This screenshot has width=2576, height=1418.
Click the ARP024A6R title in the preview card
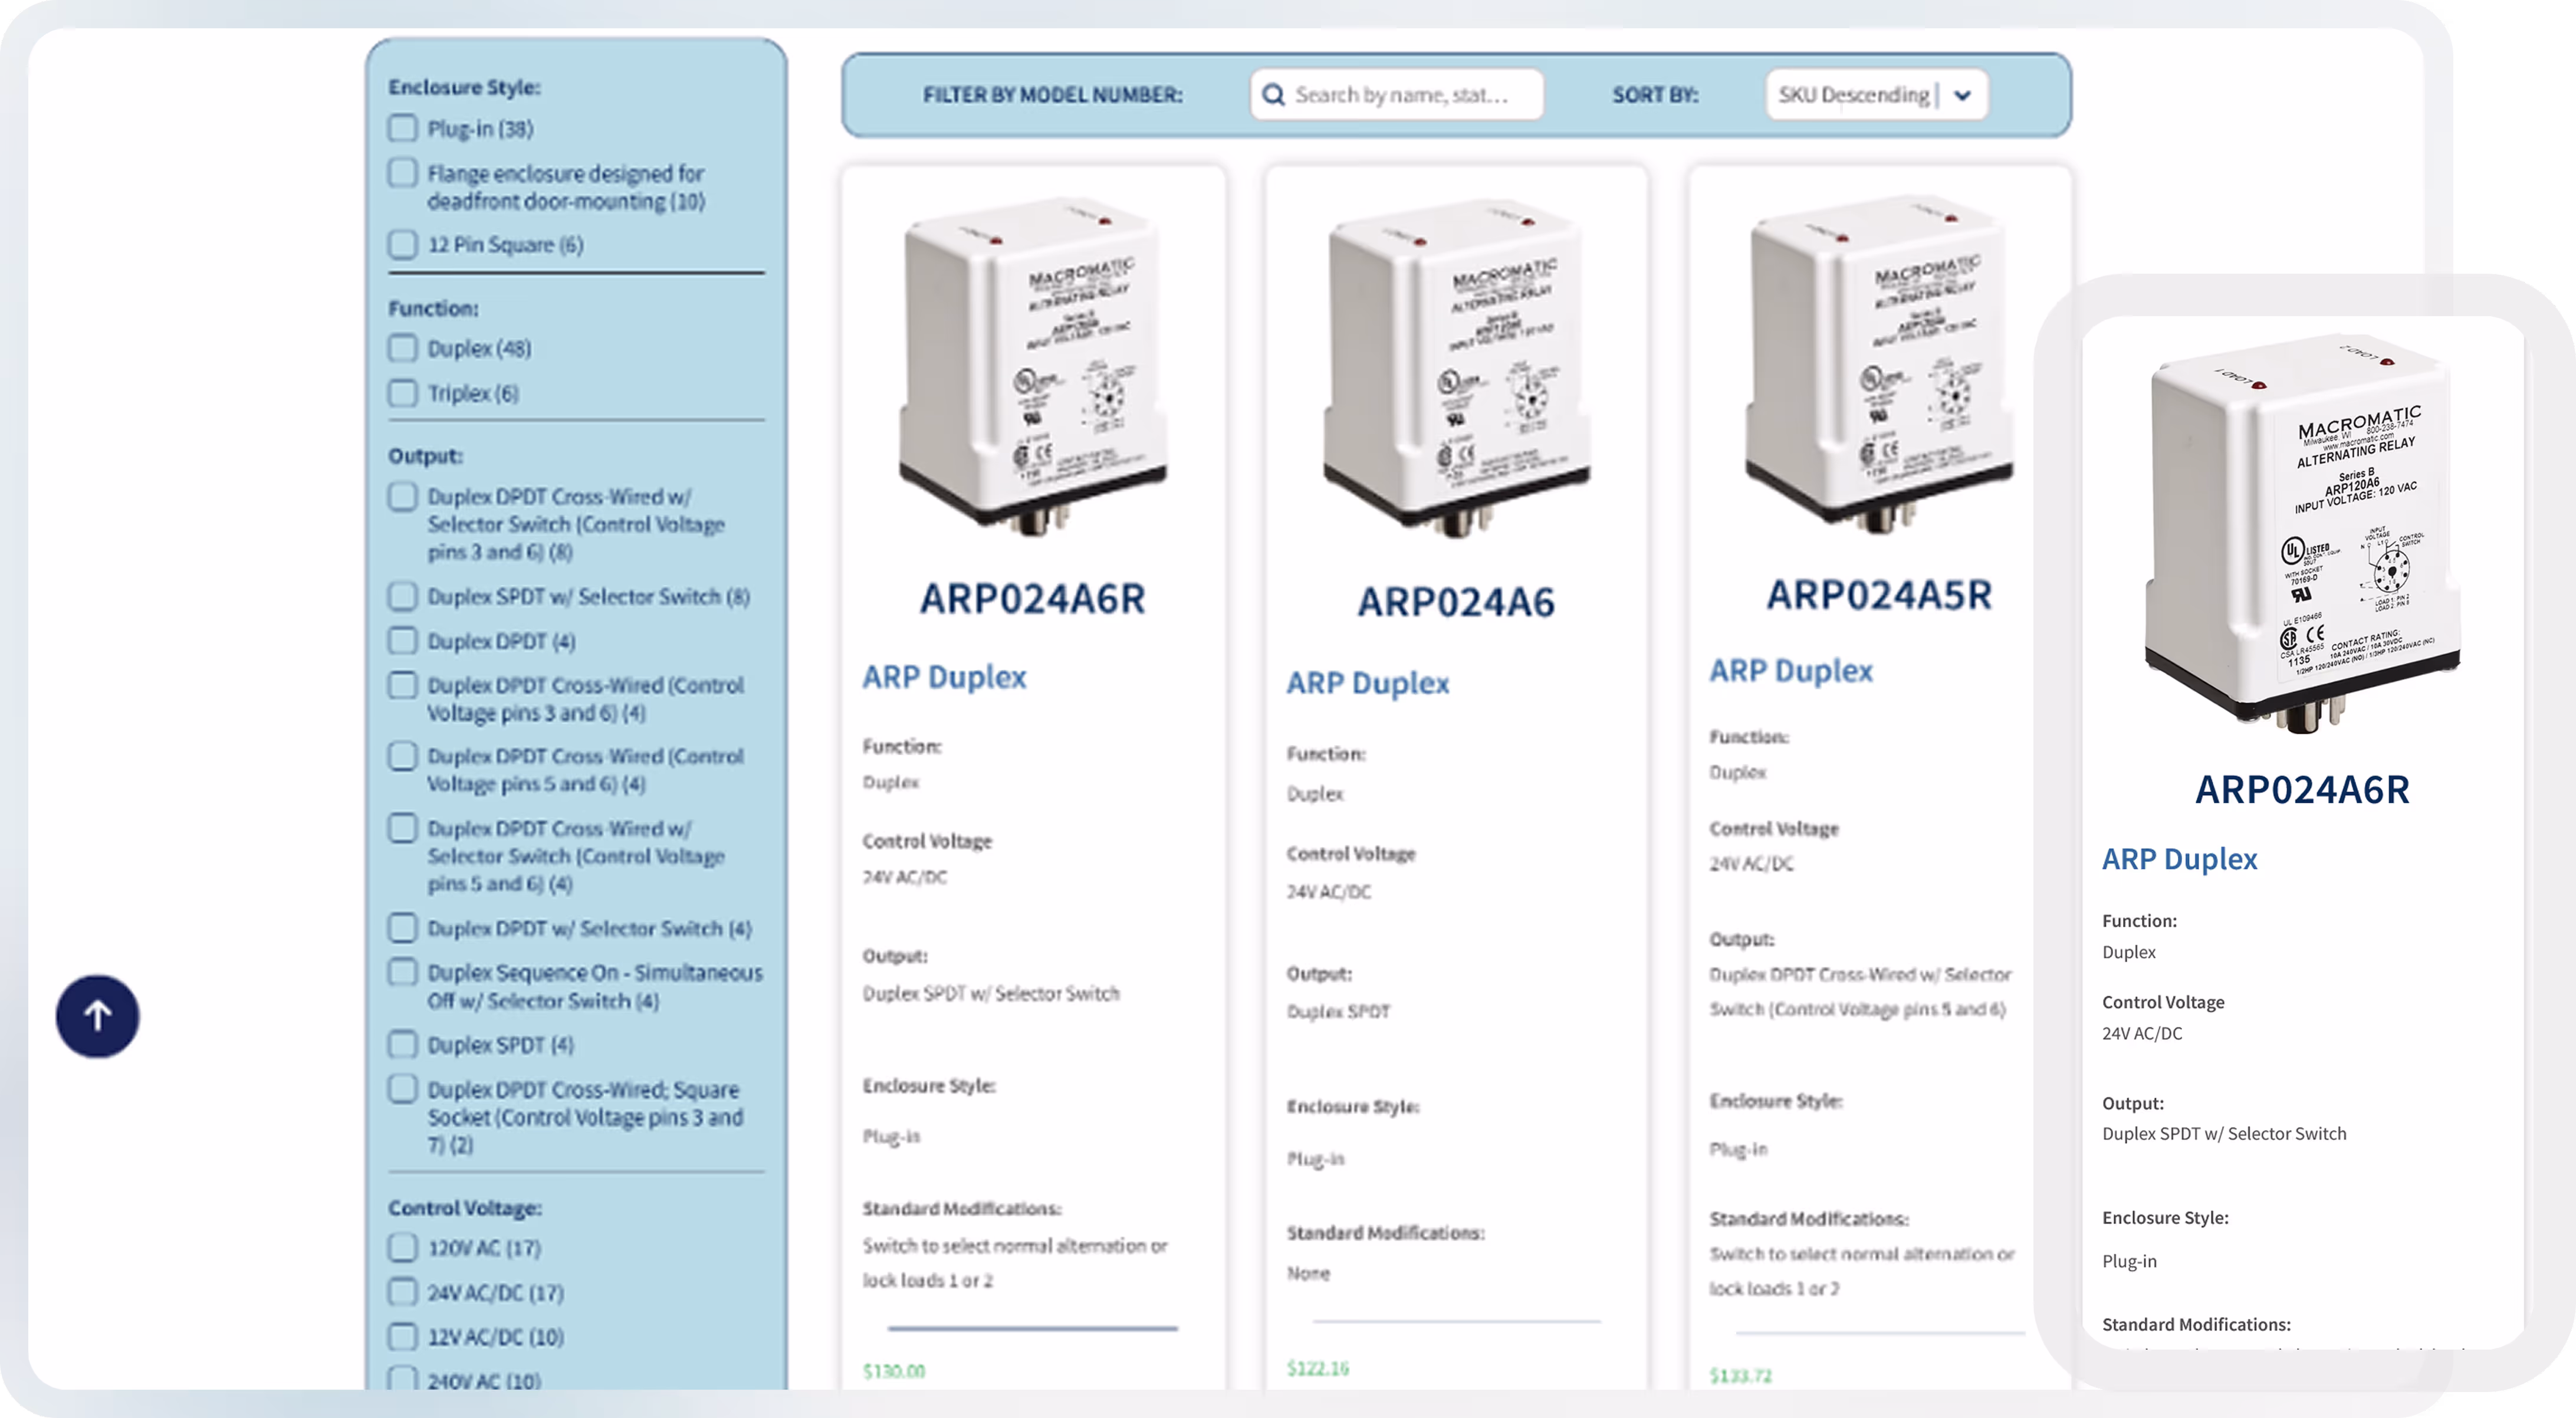(x=2303, y=790)
